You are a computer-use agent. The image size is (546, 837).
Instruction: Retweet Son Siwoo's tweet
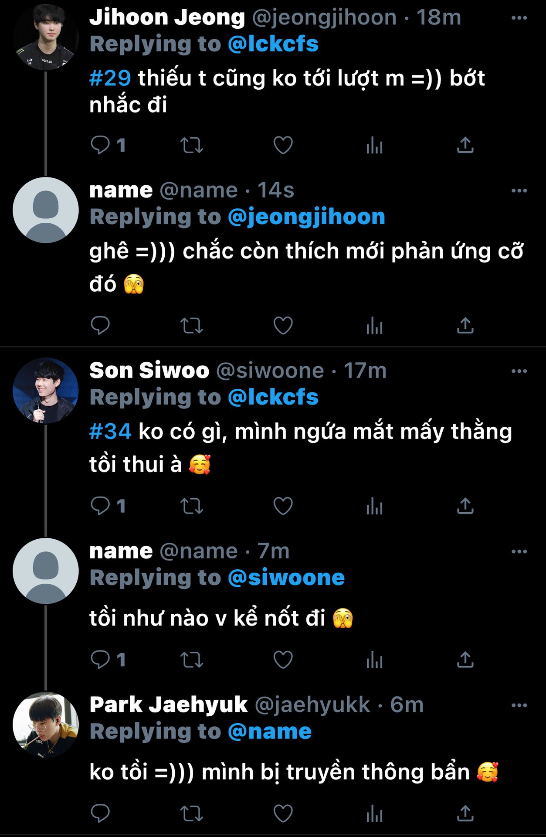[x=192, y=506]
